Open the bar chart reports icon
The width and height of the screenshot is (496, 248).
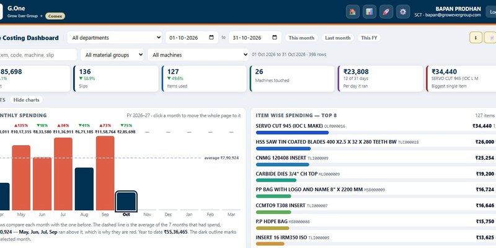click(x=369, y=12)
